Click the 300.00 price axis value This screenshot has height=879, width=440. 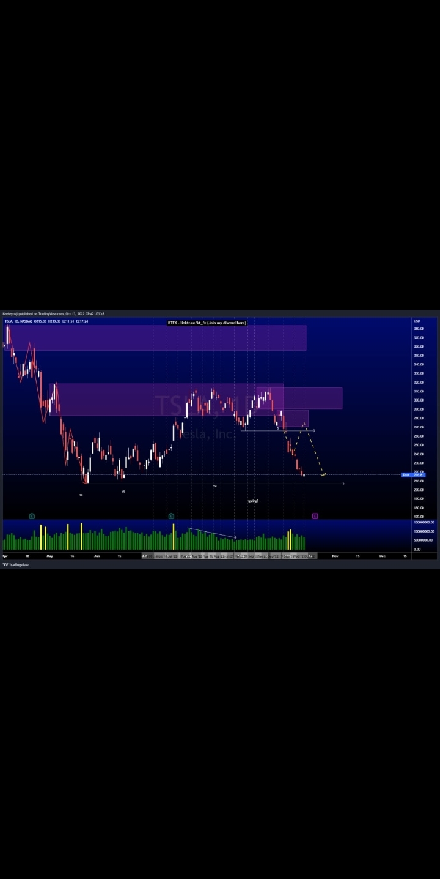419,400
